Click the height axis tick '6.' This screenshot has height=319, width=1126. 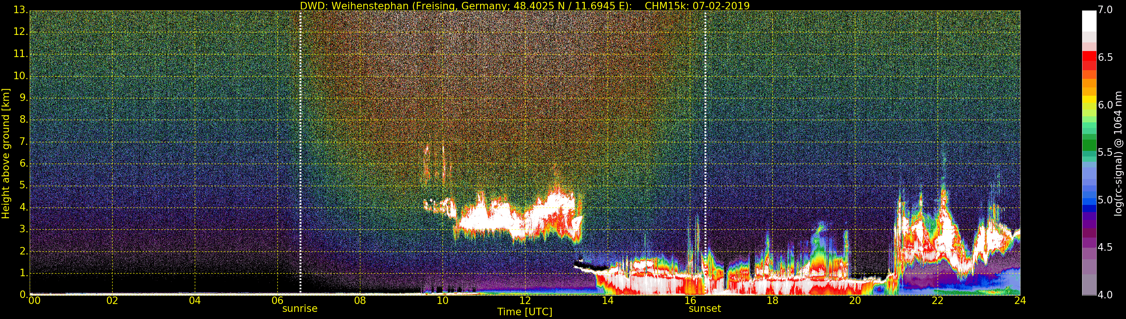pyautogui.click(x=24, y=163)
